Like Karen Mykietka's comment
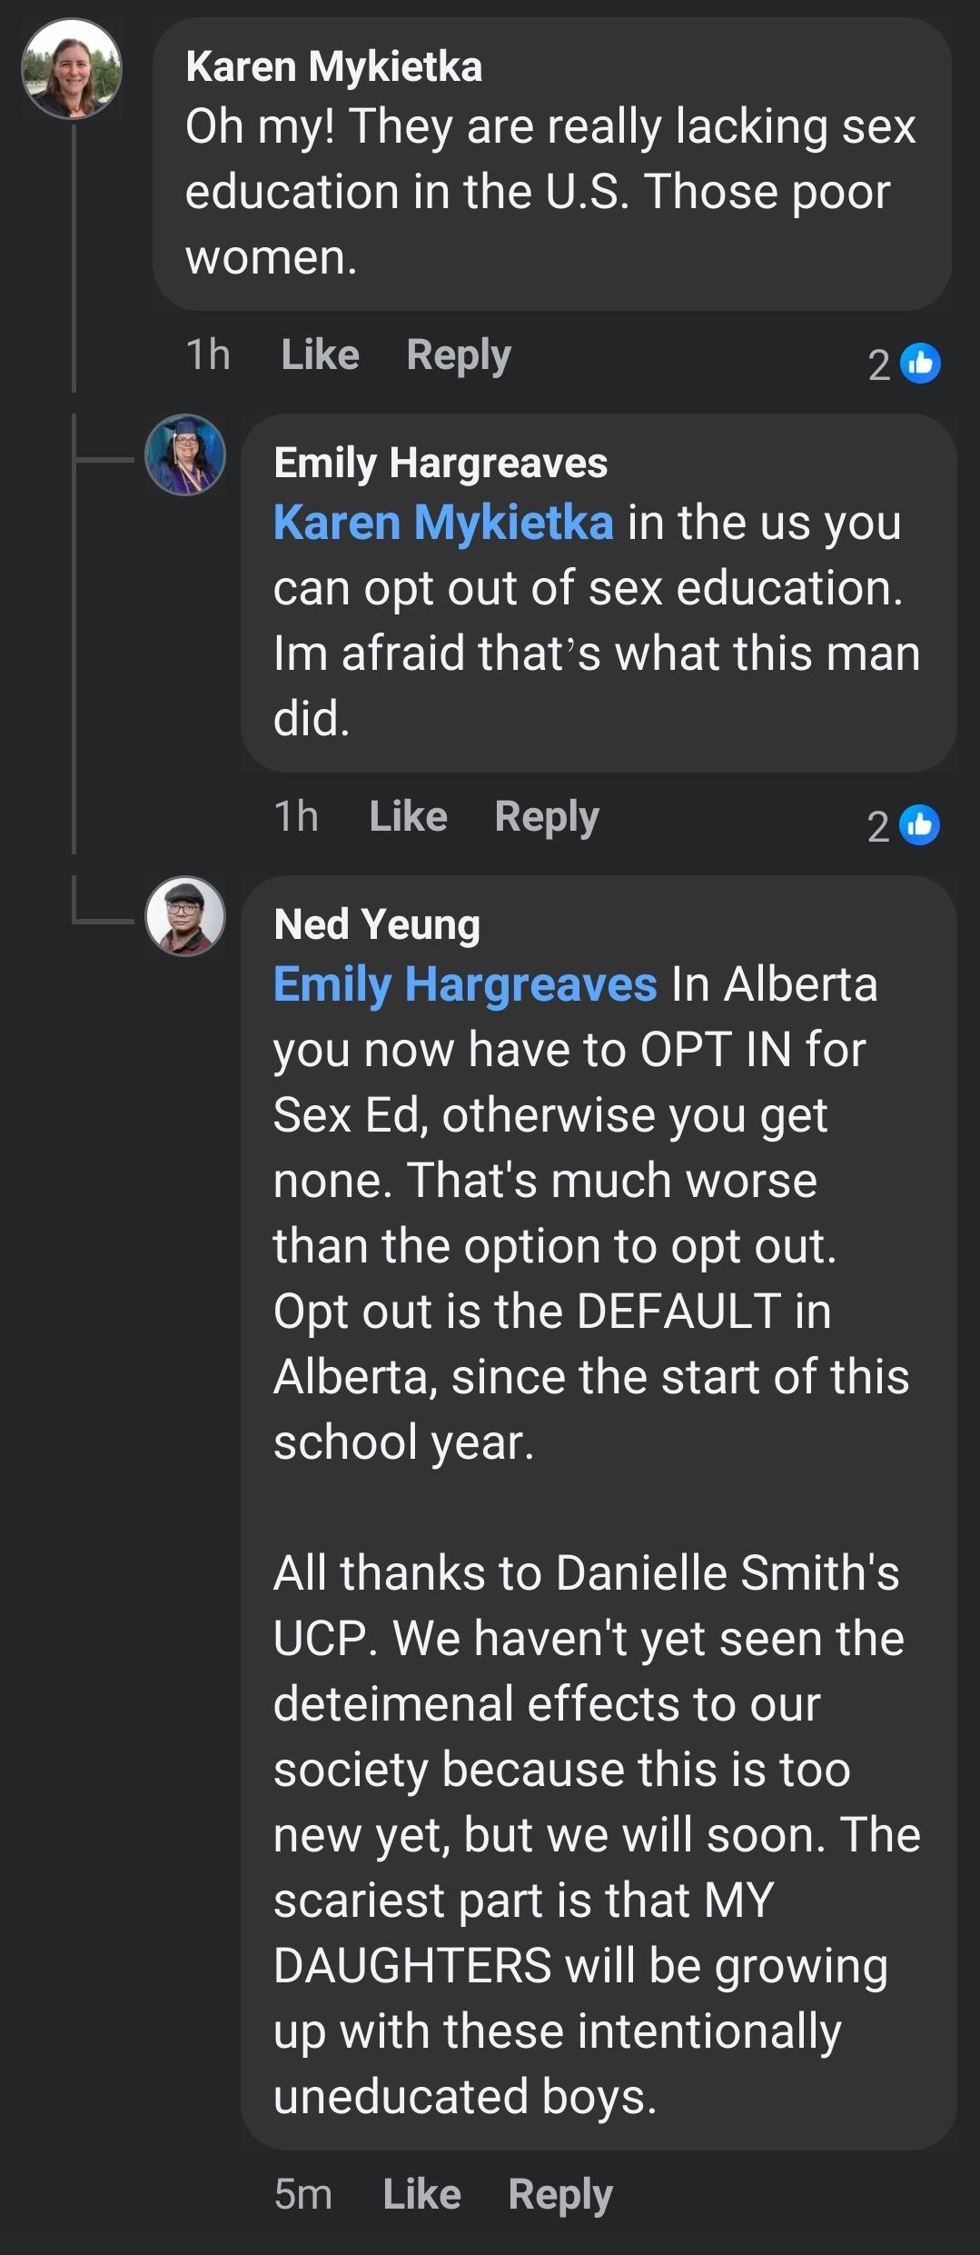The height and width of the screenshot is (2255, 980). click(x=320, y=354)
